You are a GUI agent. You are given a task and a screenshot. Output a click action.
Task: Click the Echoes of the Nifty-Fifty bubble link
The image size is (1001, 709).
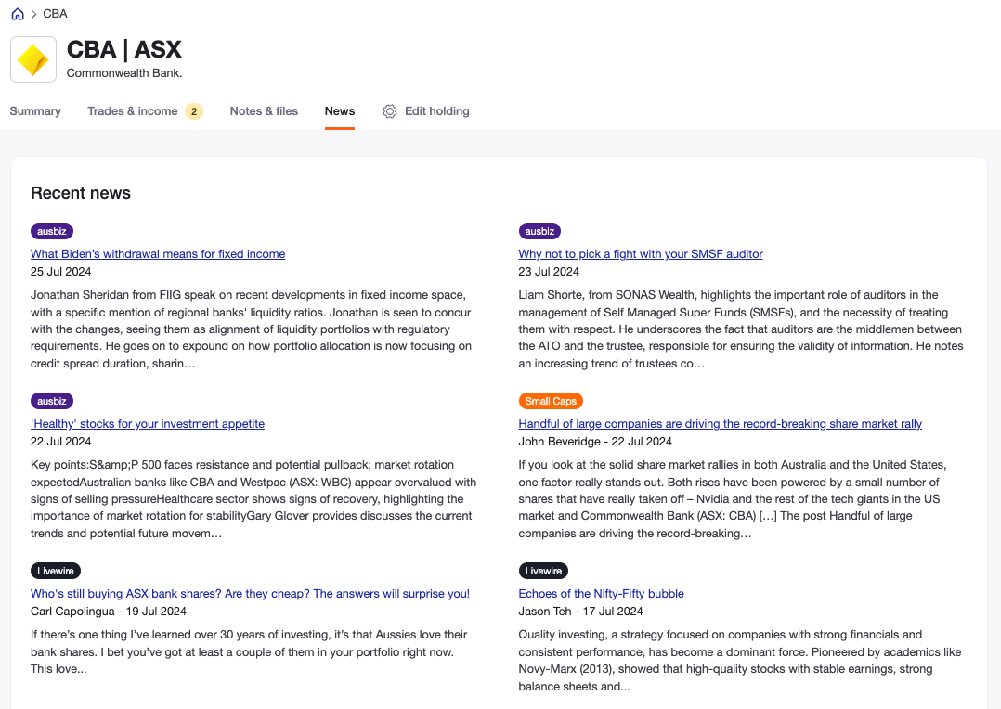pyautogui.click(x=601, y=593)
